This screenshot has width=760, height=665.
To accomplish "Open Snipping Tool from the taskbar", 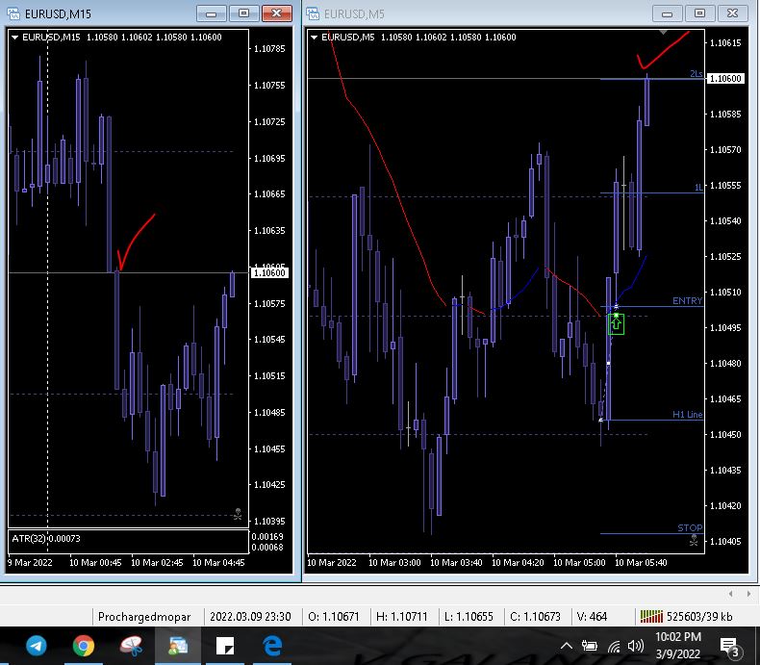I will [131, 646].
